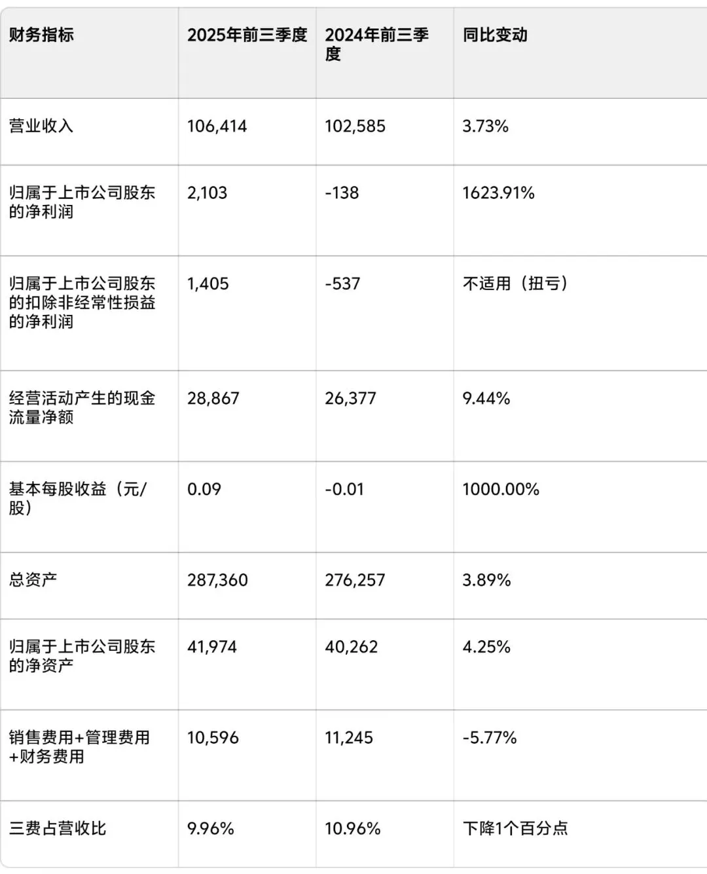The image size is (707, 874).
Task: Select the 1,405 value cell
Action: pos(208,283)
